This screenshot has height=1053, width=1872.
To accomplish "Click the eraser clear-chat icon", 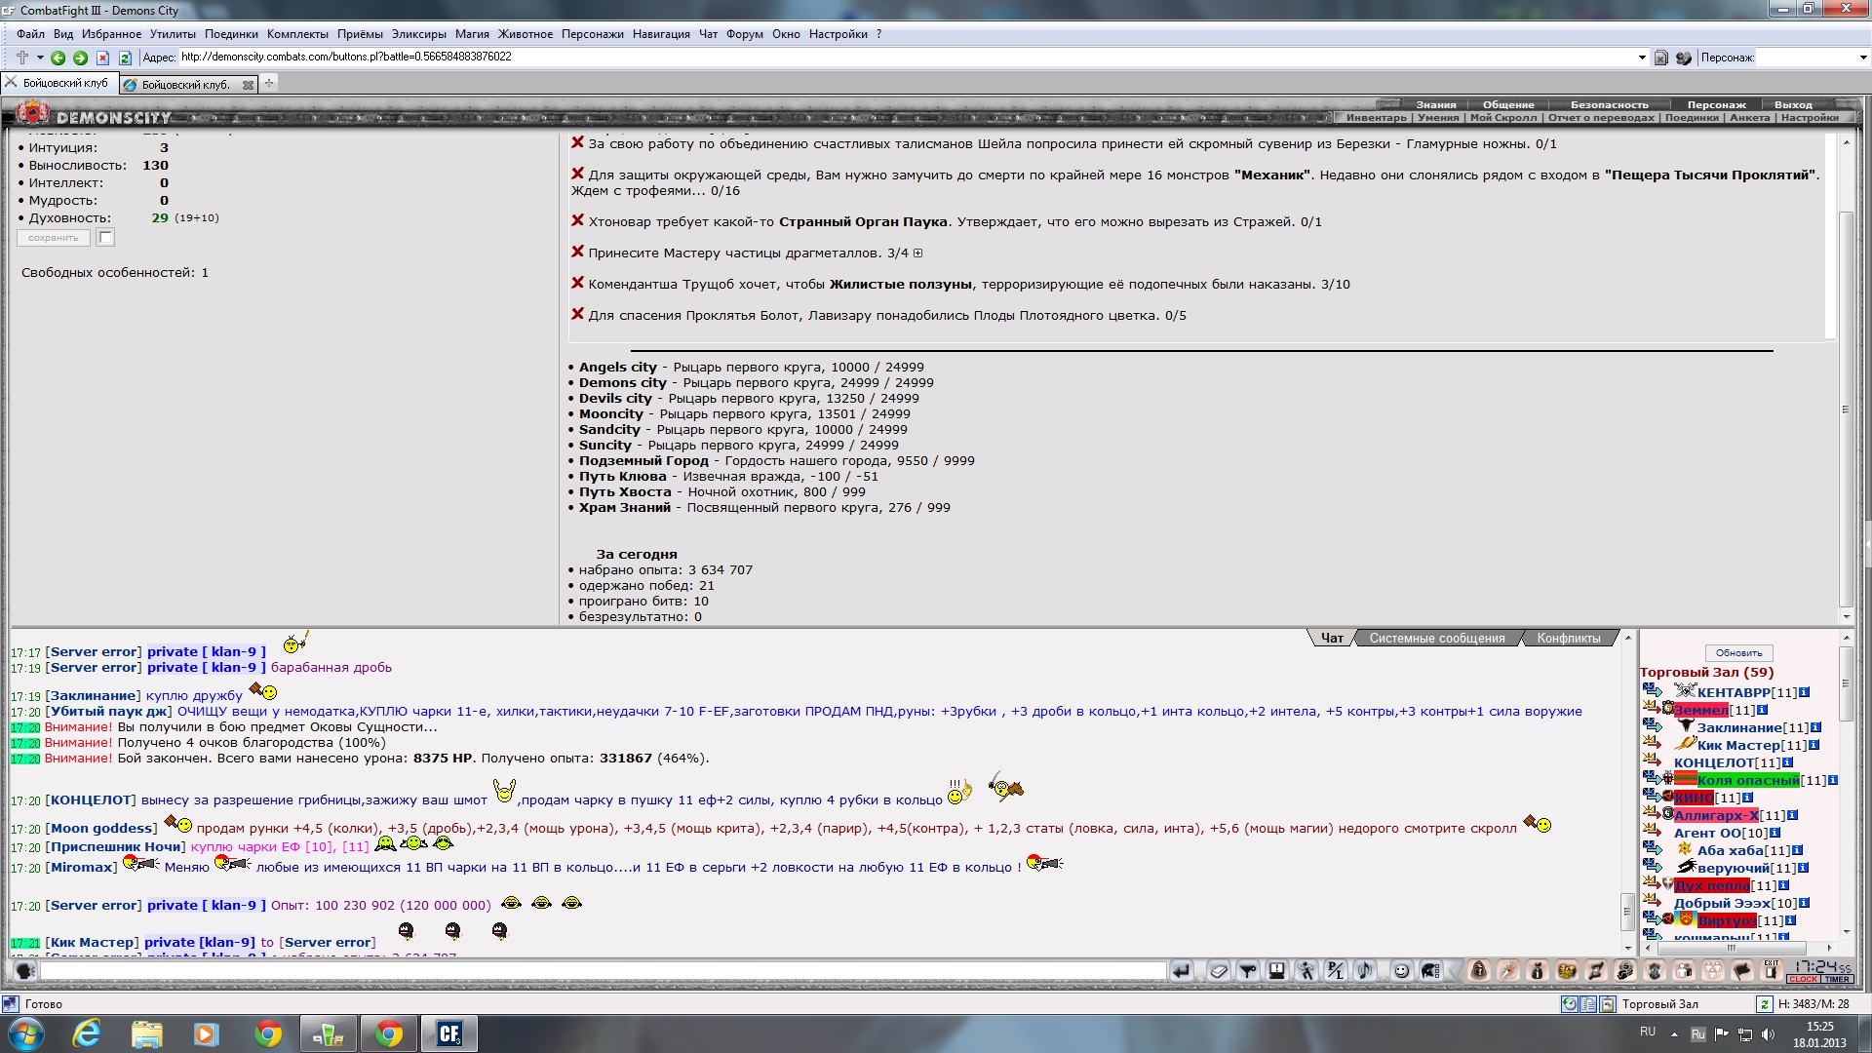I will pos(1219,970).
